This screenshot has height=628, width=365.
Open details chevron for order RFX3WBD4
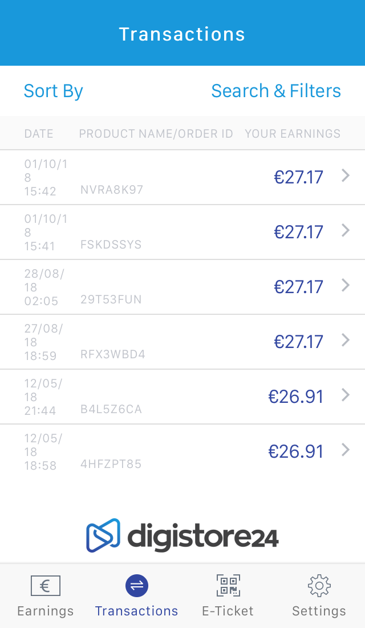click(x=345, y=341)
